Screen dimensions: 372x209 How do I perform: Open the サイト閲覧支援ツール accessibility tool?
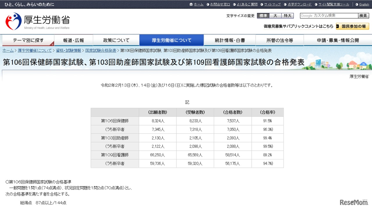click(x=333, y=4)
